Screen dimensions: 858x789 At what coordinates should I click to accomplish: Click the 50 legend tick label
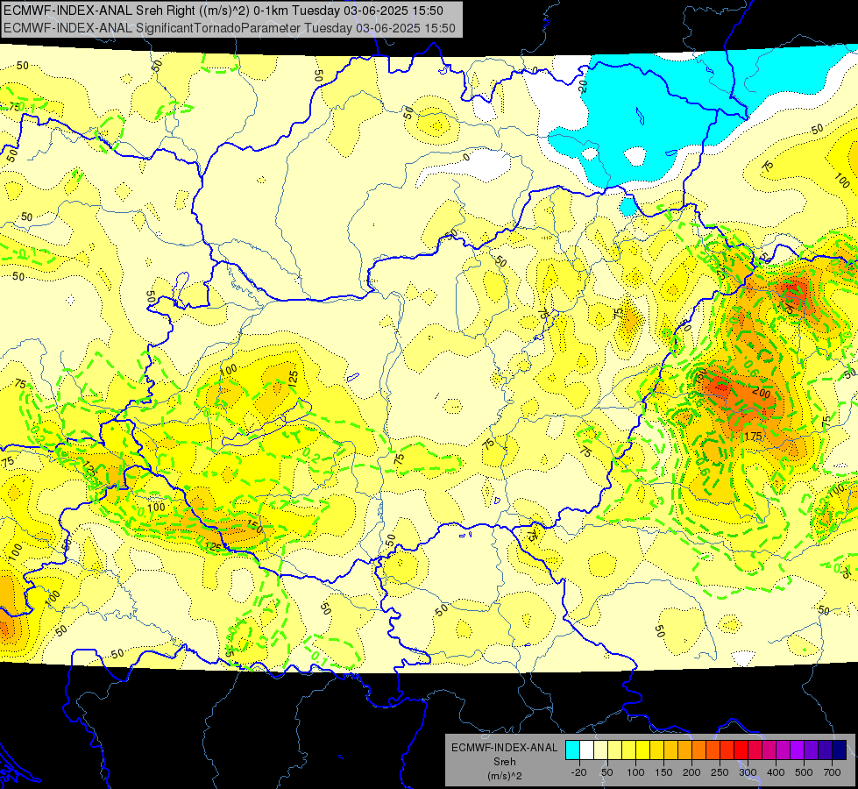[x=607, y=772]
